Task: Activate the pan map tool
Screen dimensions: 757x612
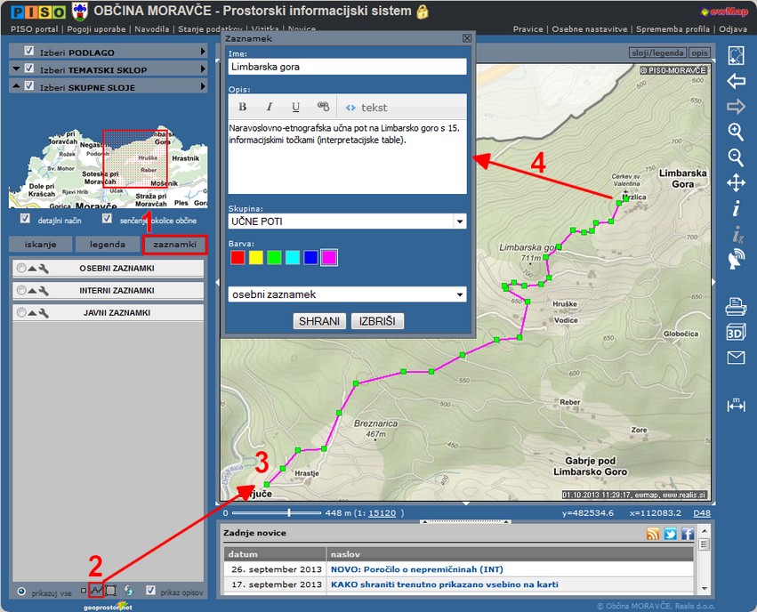Action: 736,183
